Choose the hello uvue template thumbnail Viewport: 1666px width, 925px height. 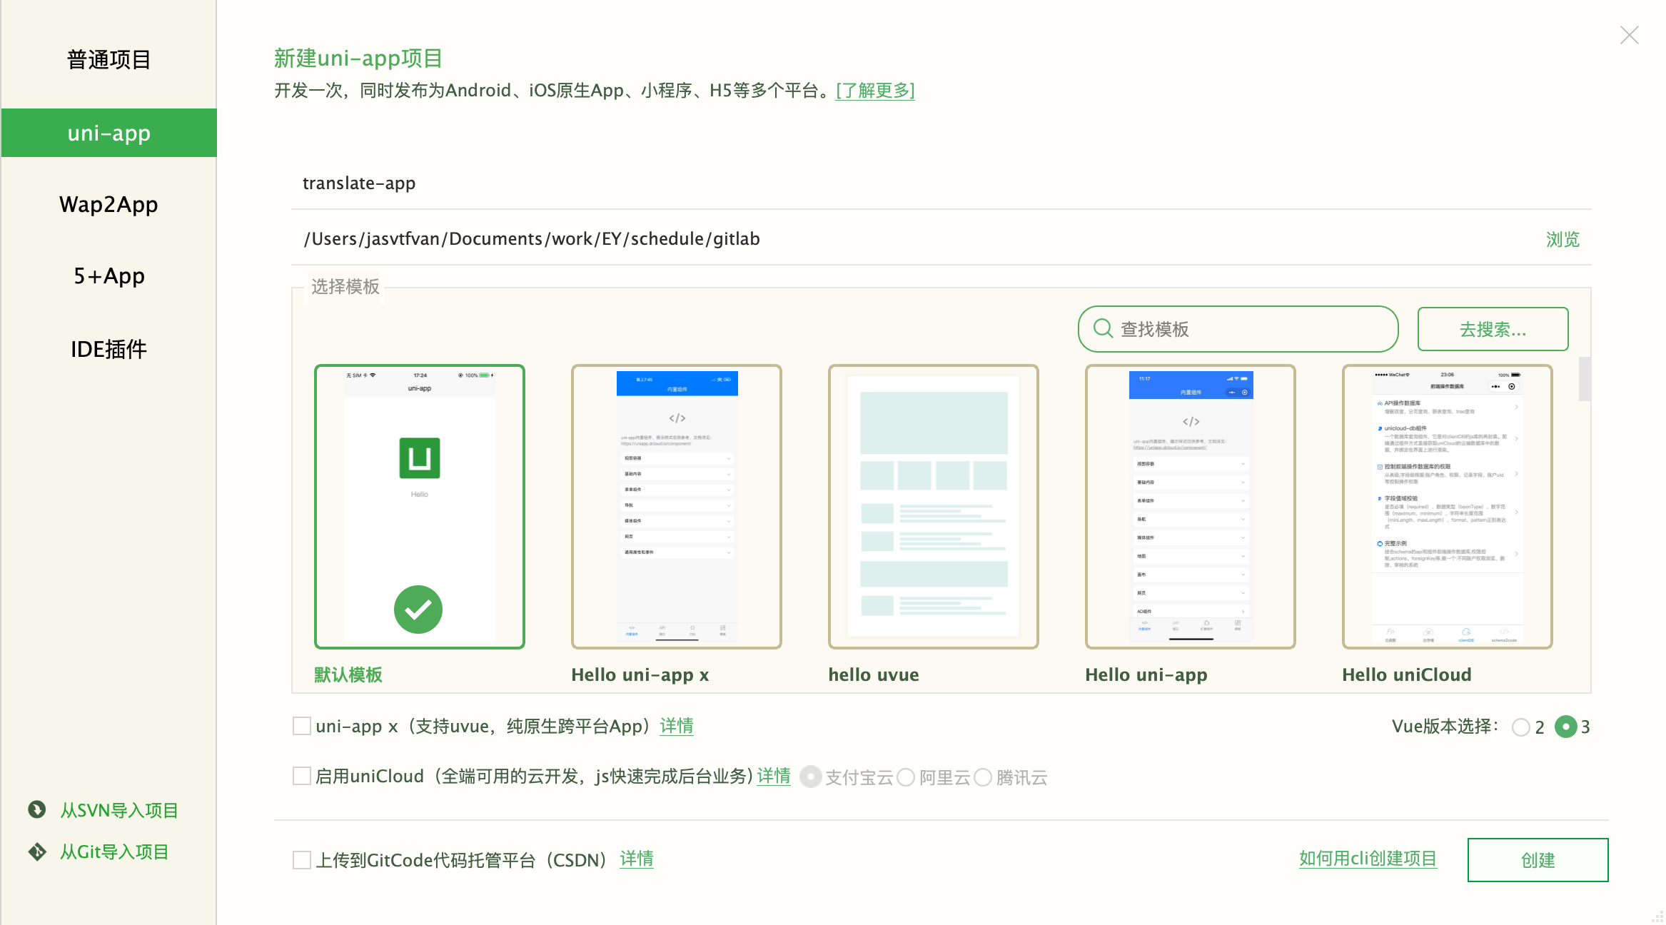click(934, 506)
